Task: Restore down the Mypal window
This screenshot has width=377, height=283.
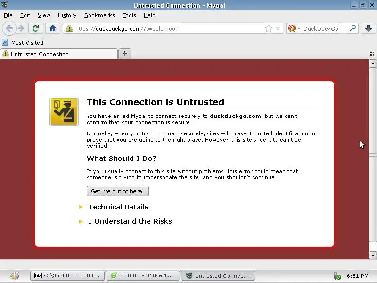Action: tap(363, 5)
